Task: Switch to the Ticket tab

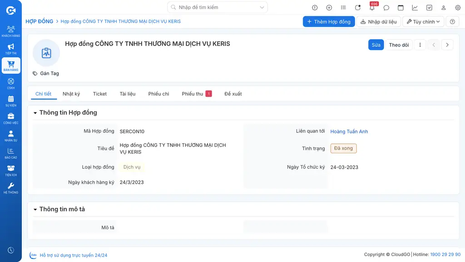Action: click(x=99, y=94)
